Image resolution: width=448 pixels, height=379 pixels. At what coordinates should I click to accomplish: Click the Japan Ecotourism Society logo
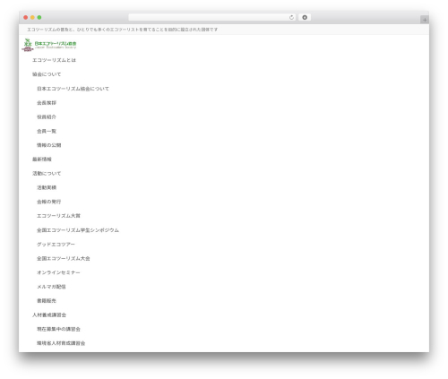point(49,45)
